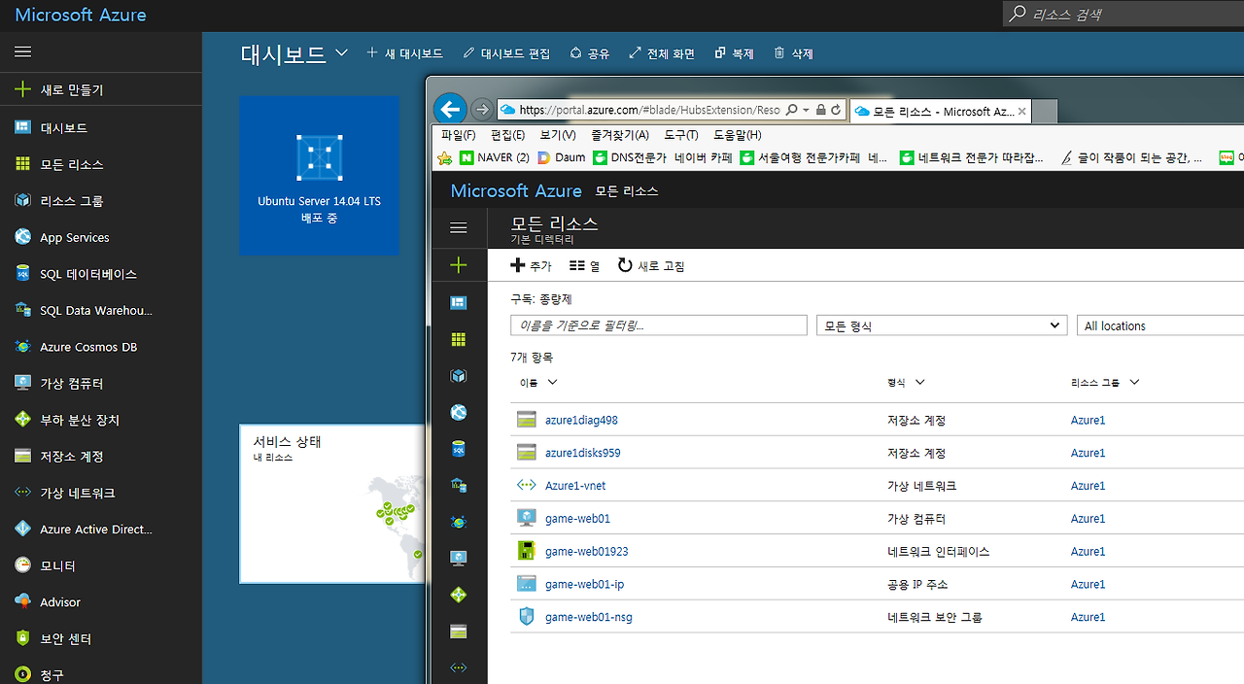Open the 청구 billing icon
The height and width of the screenshot is (684, 1244).
[x=23, y=674]
